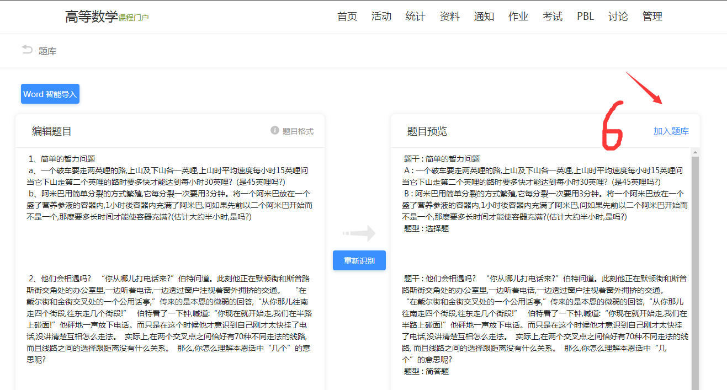Image resolution: width=727 pixels, height=390 pixels.
Task: Open the 讨论 navigation item
Action: 618,17
